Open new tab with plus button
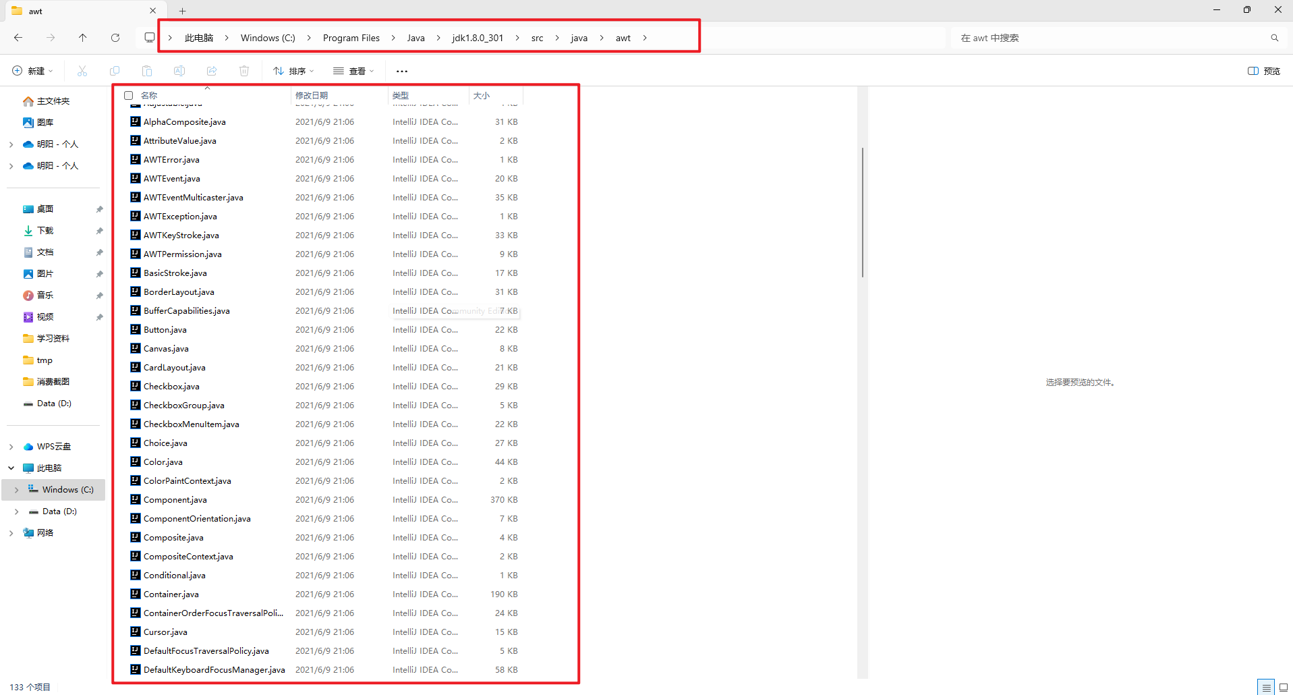 pyautogui.click(x=182, y=11)
